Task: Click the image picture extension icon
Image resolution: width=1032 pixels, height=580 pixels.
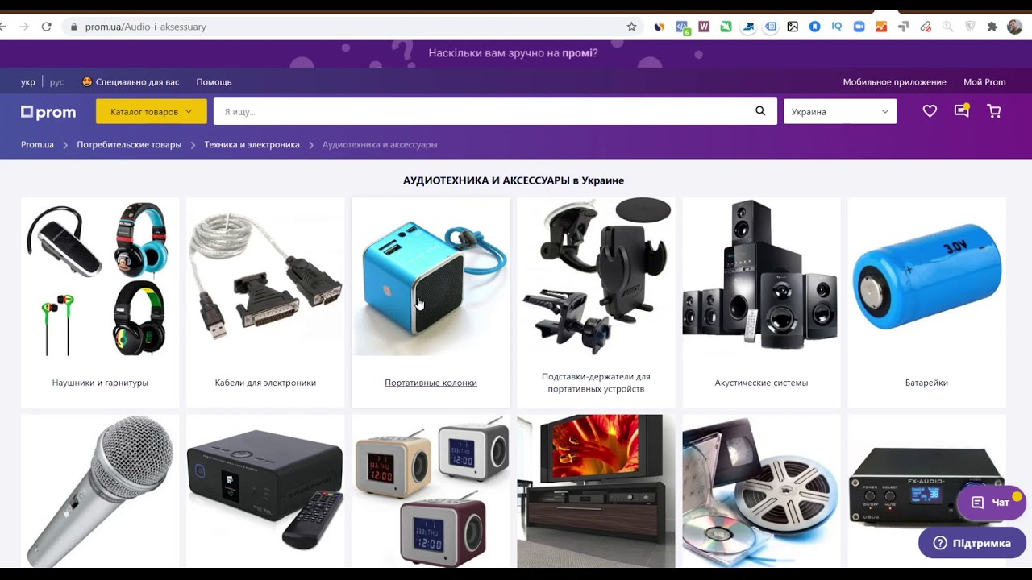Action: point(793,27)
